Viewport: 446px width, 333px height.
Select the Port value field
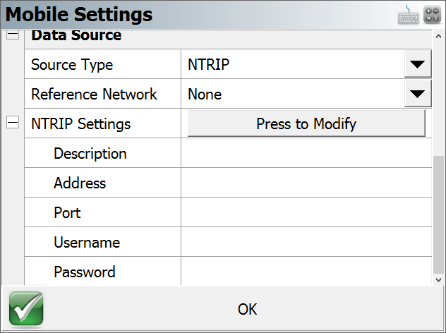306,212
